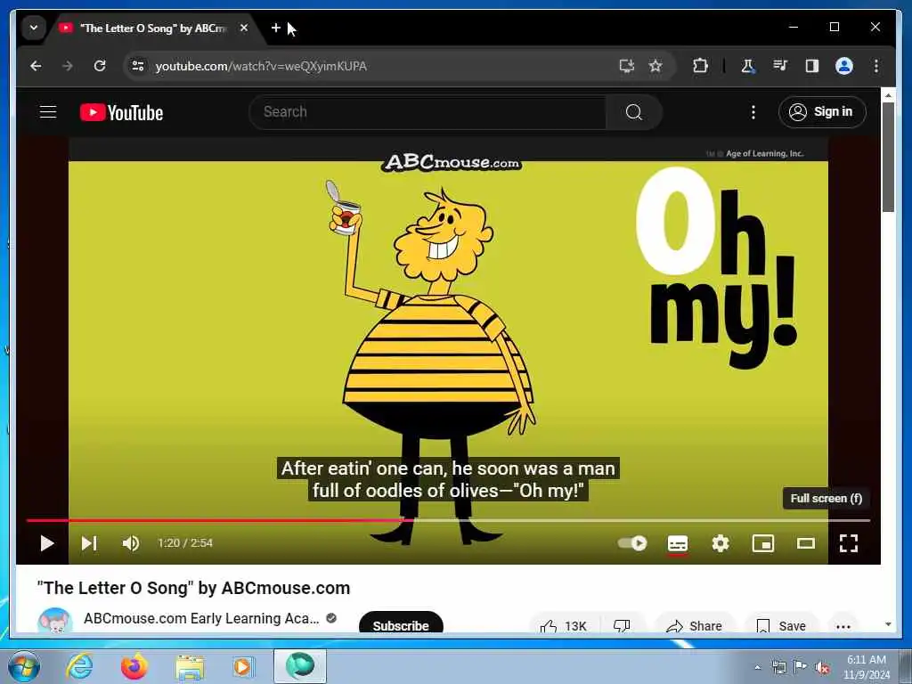Close "The Letter O Song" tab
The height and width of the screenshot is (684, 912).
pos(244,28)
